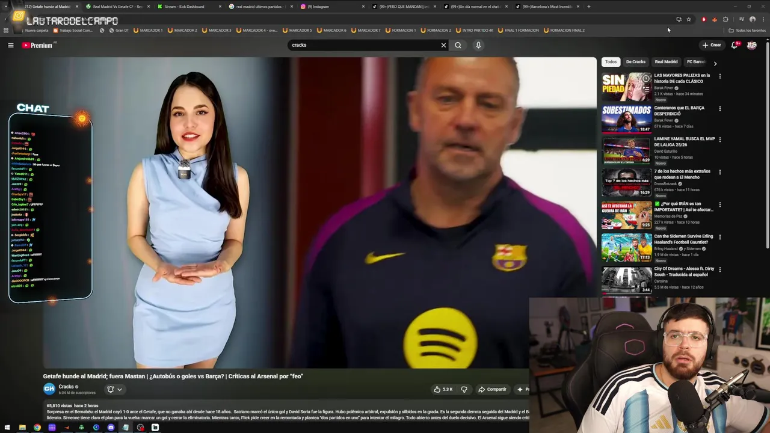Switch to 'real madrid ultimos partidos' tab
This screenshot has height=433, width=770.
point(260,7)
